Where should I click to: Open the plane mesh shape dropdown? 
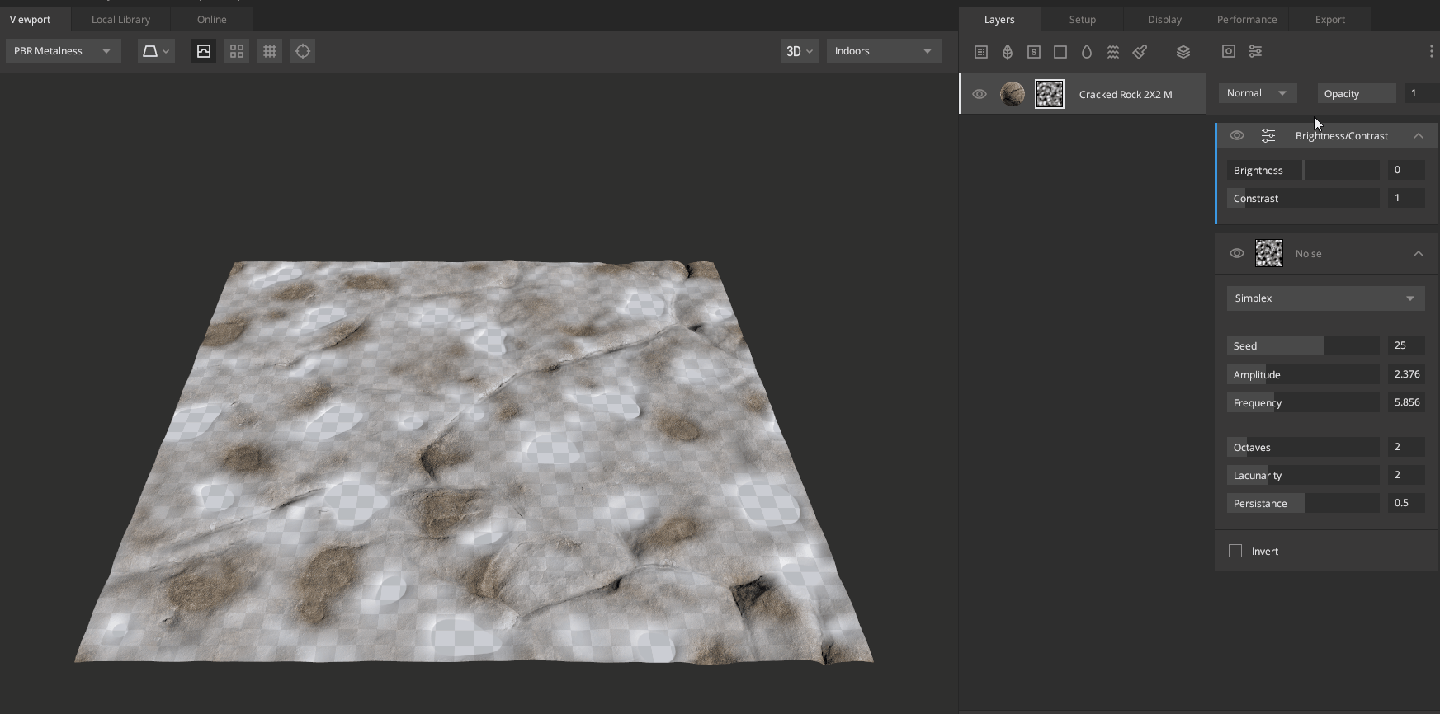point(156,51)
